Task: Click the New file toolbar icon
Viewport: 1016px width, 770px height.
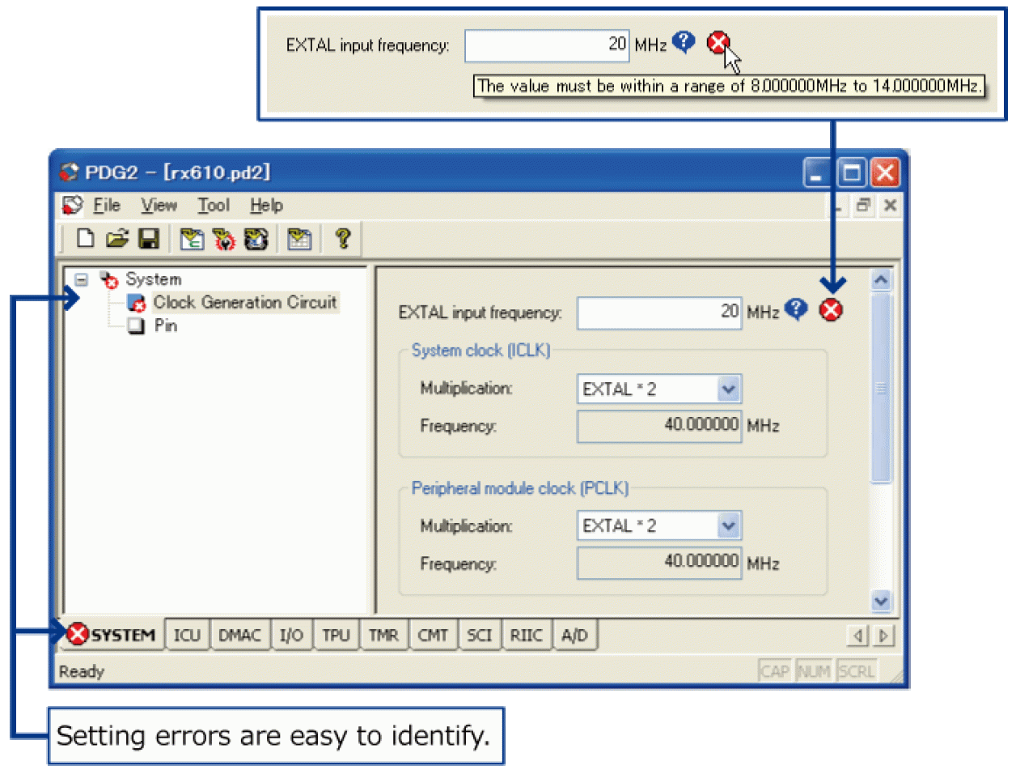Action: pyautogui.click(x=84, y=239)
